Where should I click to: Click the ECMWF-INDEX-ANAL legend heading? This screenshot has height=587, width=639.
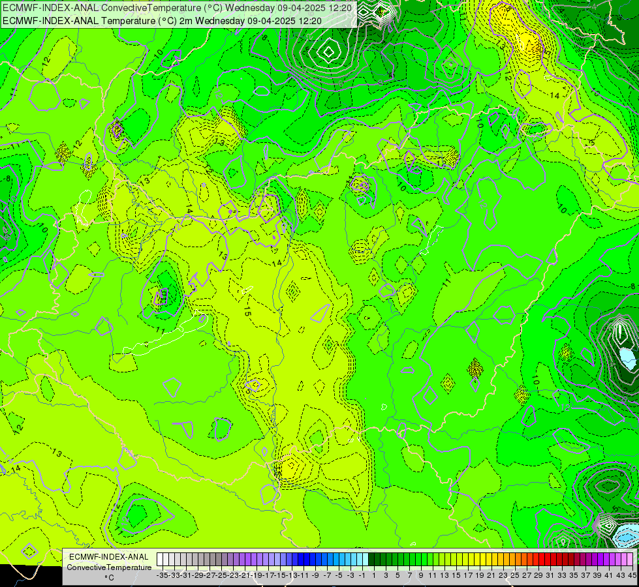pos(109,557)
